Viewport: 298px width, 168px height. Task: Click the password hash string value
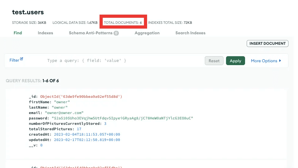124,118
